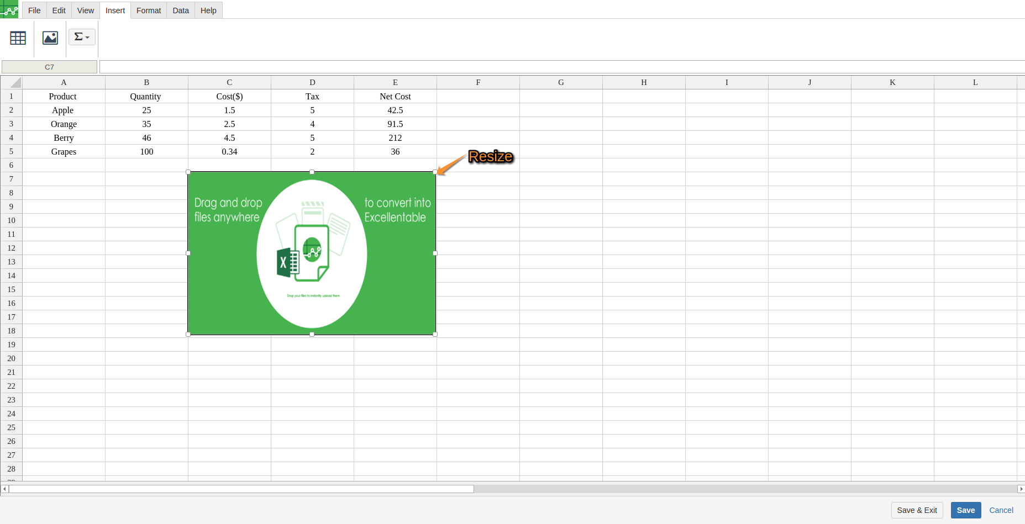
Task: Select column G header
Action: (x=561, y=82)
